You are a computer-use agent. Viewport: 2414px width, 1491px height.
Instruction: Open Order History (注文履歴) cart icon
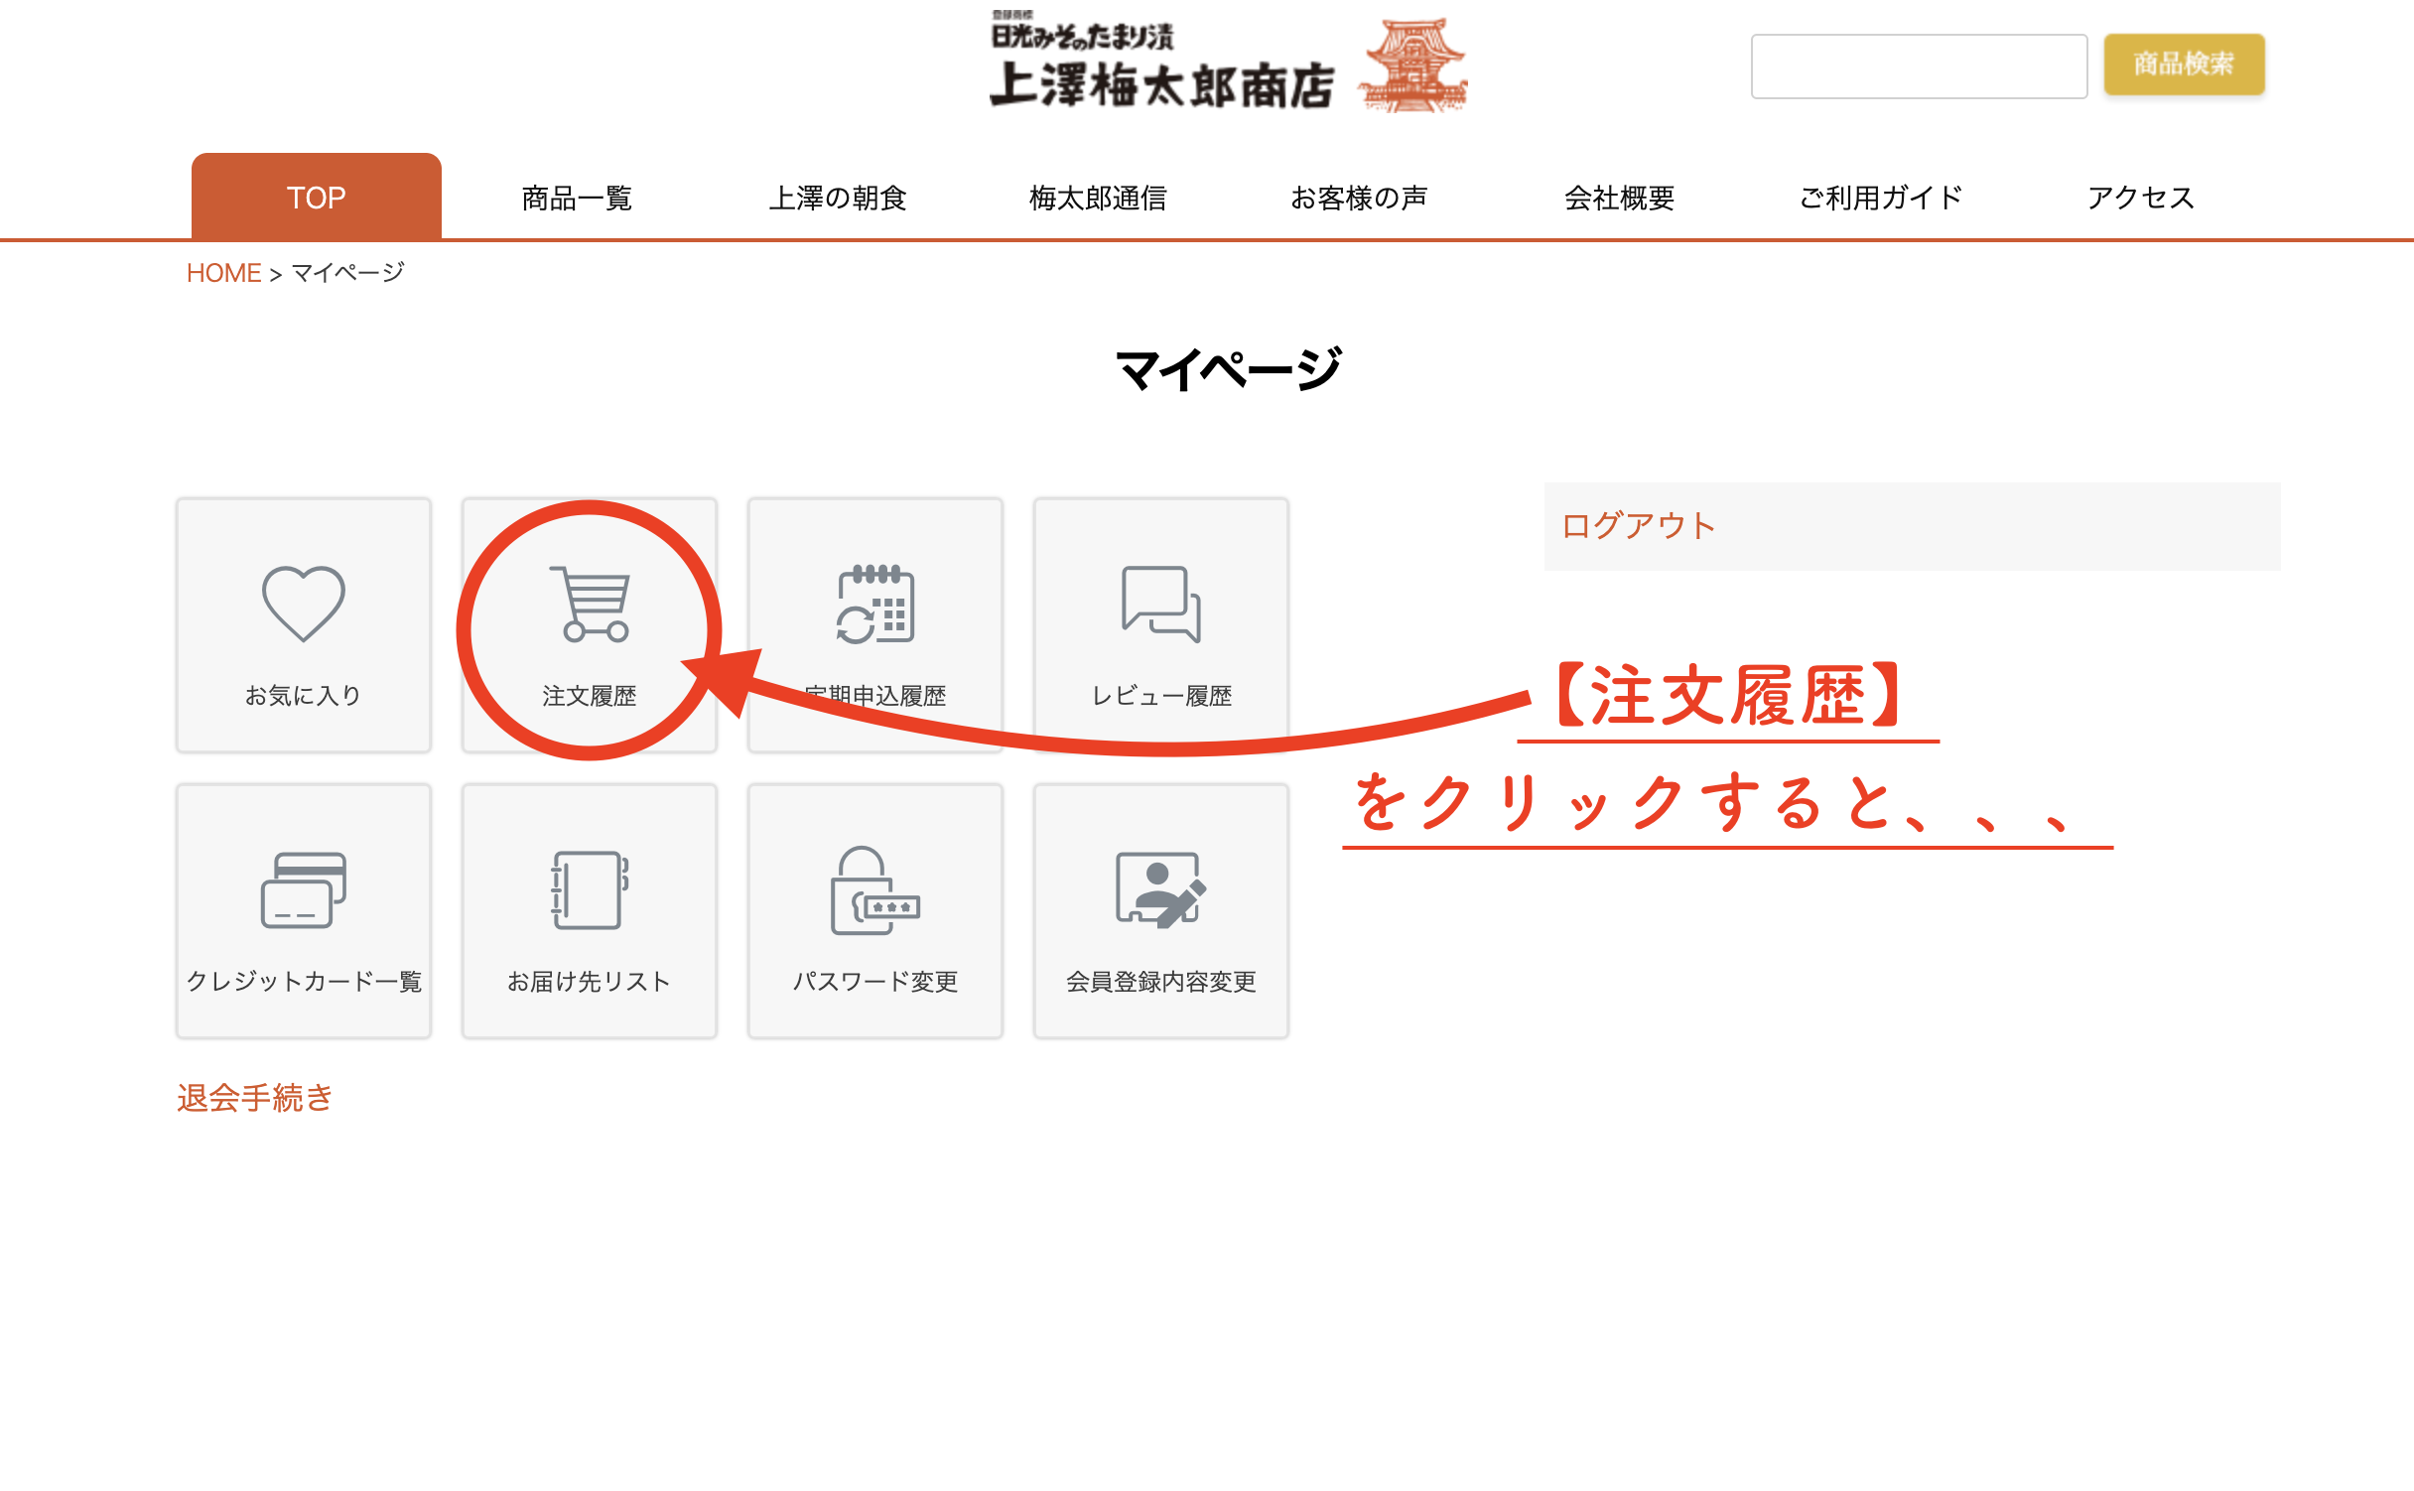click(590, 604)
